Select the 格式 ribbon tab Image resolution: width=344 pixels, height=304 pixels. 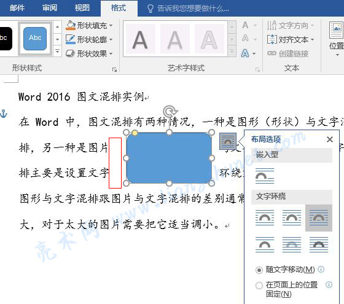(119, 9)
